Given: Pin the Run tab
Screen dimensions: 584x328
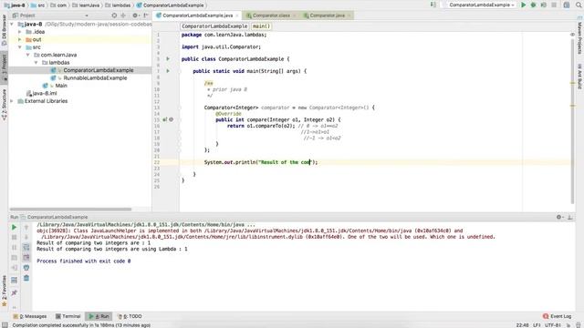Looking at the screenshot, I should pyautogui.click(x=15, y=293).
